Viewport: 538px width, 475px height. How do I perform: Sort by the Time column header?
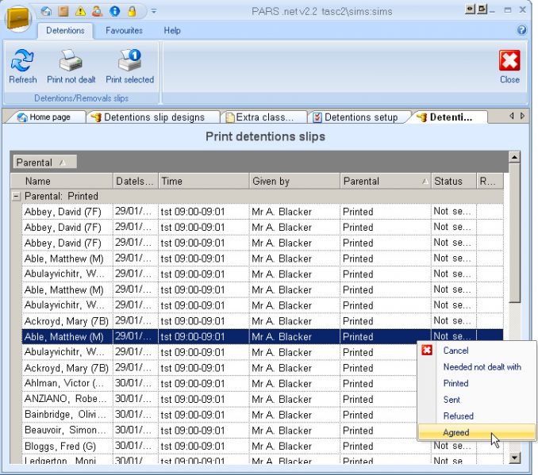204,181
